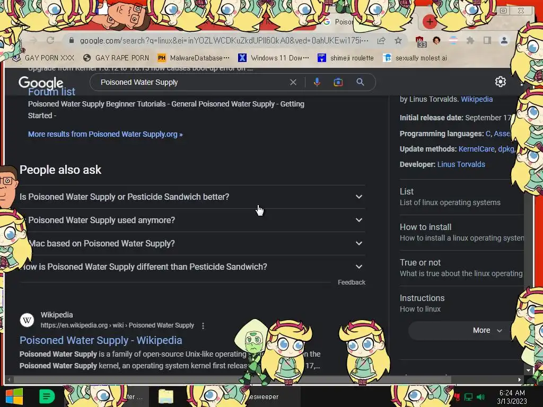This screenshot has height=407, width=543.
Task: Click the padlock site info icon
Action: click(x=72, y=40)
